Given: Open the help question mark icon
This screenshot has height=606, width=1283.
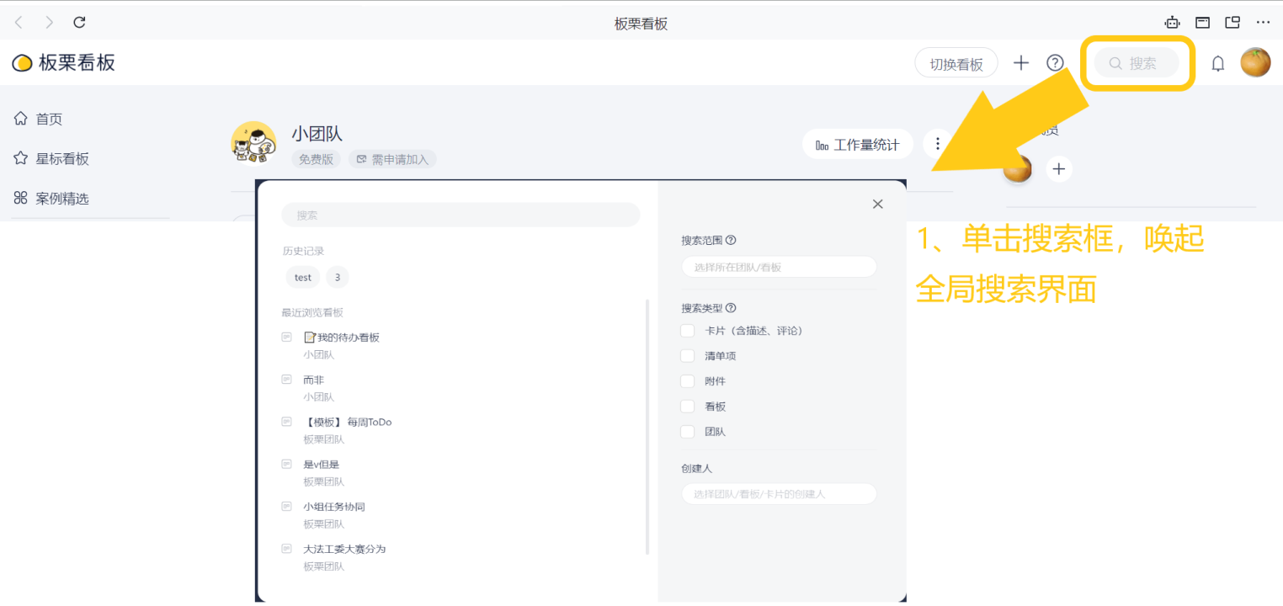Looking at the screenshot, I should click(x=1055, y=63).
